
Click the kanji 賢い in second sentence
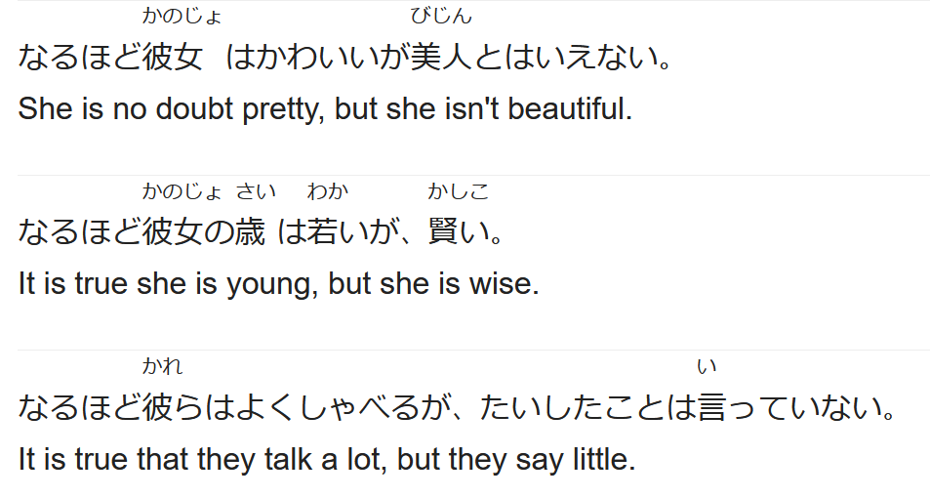(459, 231)
